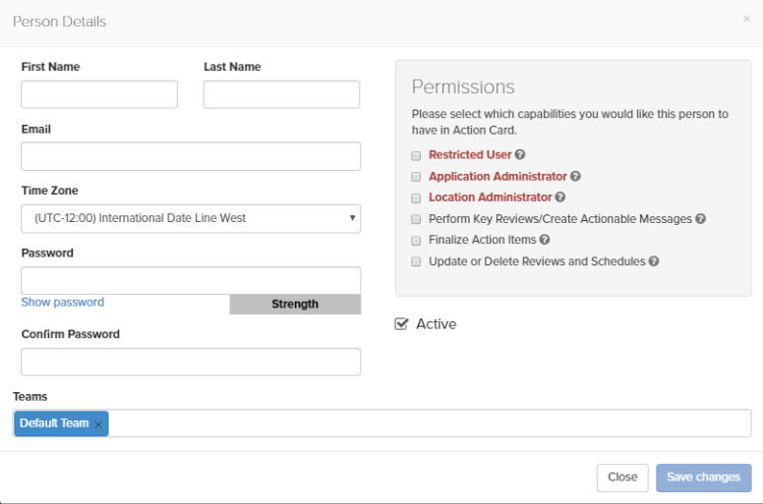Click the Close button

(622, 477)
